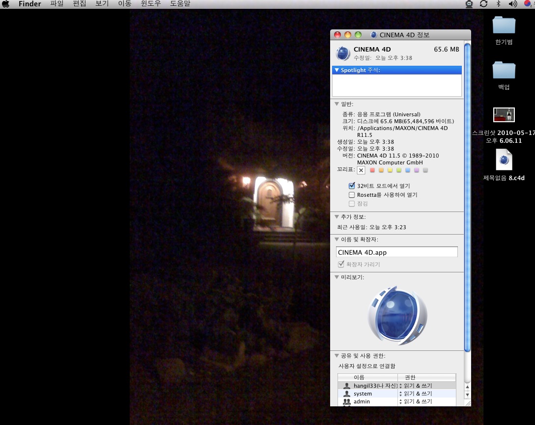This screenshot has width=535, height=425.
Task: Click the CINEMA 4D.app name field
Action: (397, 252)
